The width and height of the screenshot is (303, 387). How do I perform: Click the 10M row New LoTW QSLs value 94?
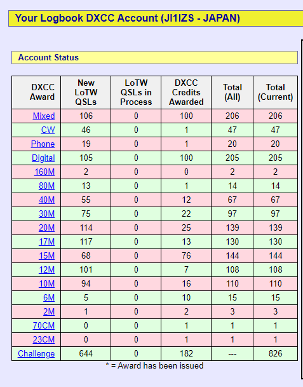[86, 283]
